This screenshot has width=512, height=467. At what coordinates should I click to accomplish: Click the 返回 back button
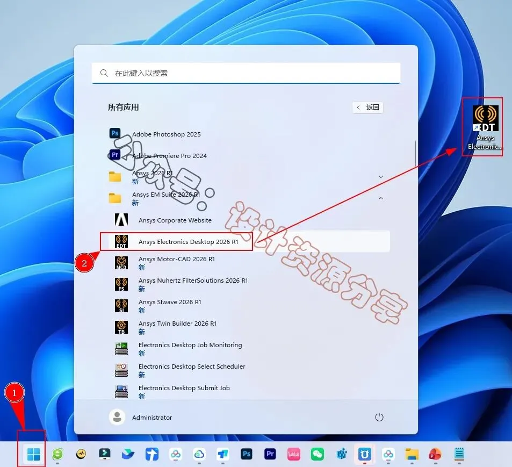pos(367,107)
